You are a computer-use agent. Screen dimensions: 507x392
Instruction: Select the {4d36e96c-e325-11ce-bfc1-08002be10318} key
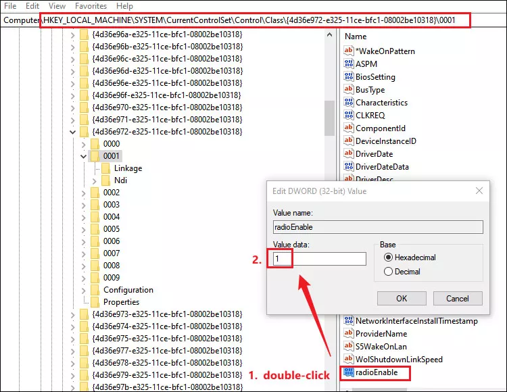click(167, 59)
